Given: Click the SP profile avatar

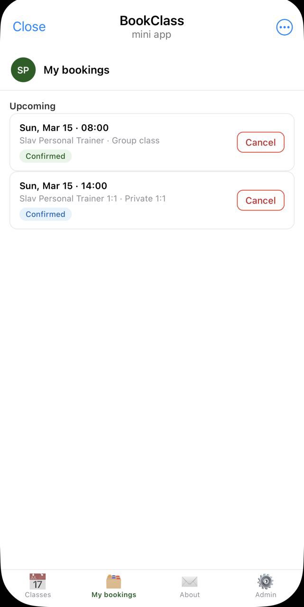Looking at the screenshot, I should (x=23, y=70).
